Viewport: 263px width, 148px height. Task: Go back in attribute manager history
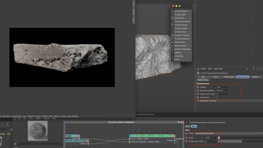coord(247,69)
